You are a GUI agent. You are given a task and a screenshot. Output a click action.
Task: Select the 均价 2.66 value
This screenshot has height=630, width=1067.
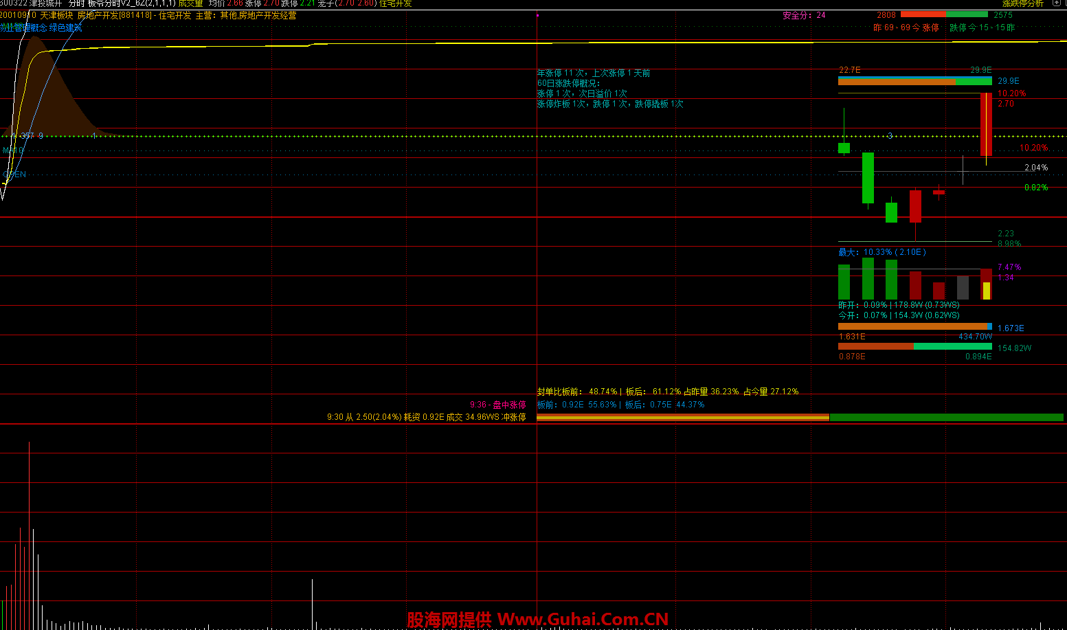coord(226,3)
